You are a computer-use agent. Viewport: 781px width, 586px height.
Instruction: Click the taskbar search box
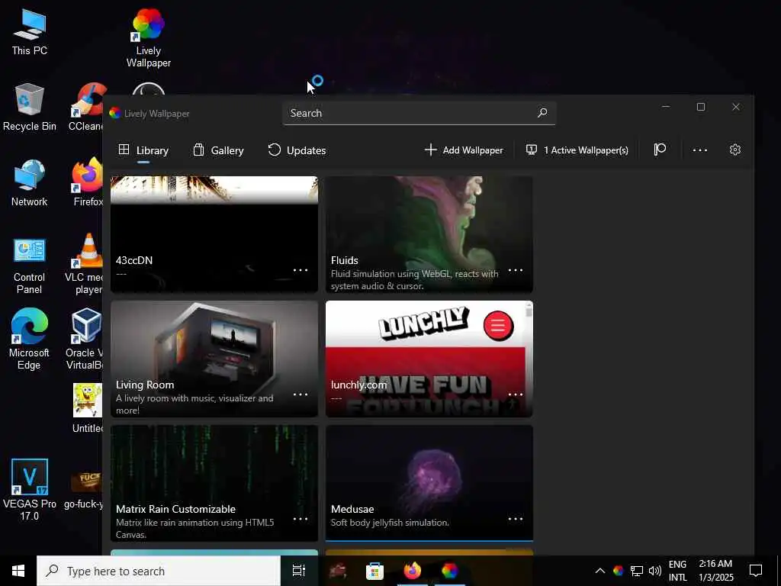pyautogui.click(x=159, y=571)
